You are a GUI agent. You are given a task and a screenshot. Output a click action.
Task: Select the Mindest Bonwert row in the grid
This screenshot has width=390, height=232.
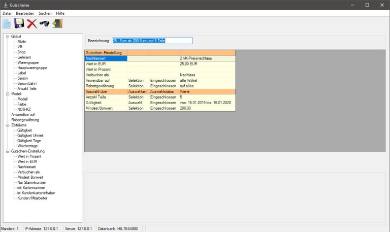click(x=106, y=108)
